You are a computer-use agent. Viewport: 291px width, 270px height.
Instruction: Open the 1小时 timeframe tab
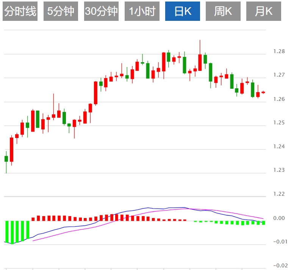click(x=142, y=11)
